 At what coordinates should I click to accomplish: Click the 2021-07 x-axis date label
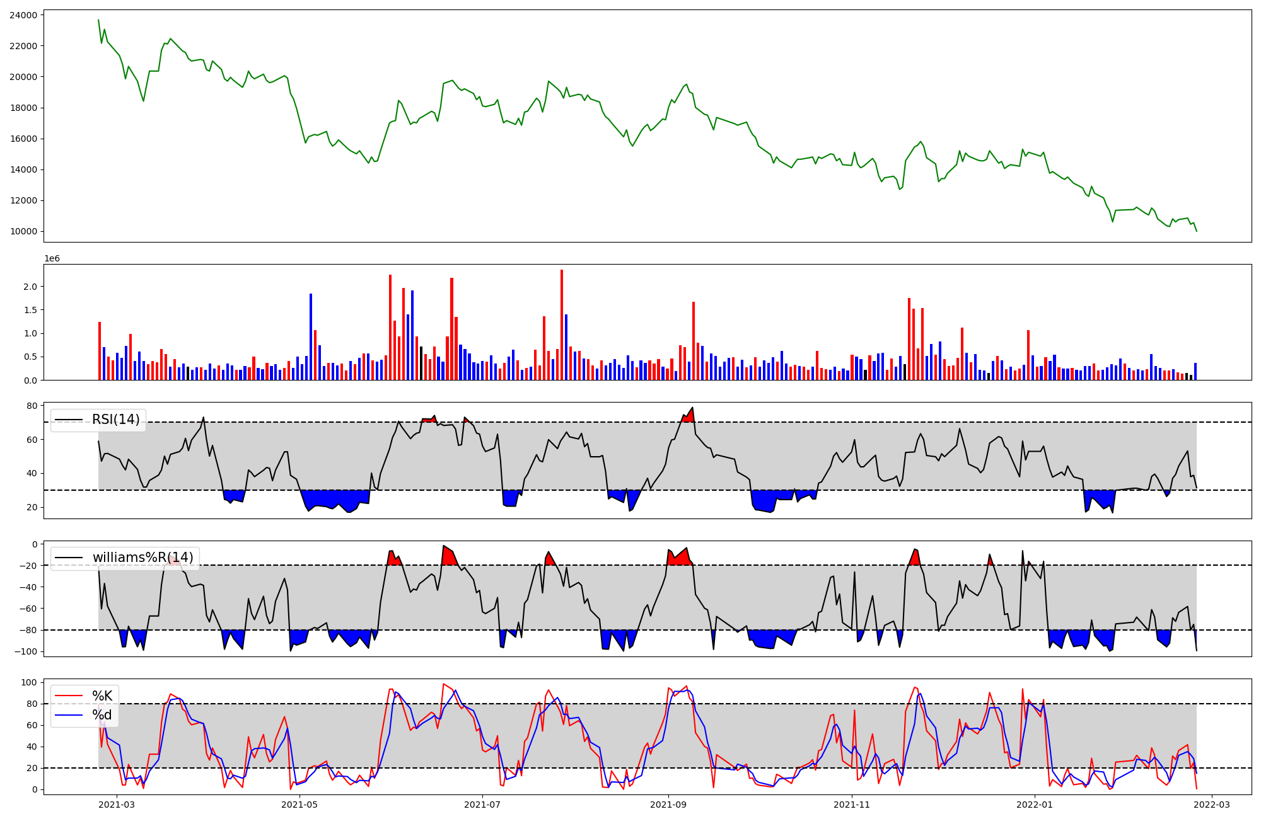point(482,804)
